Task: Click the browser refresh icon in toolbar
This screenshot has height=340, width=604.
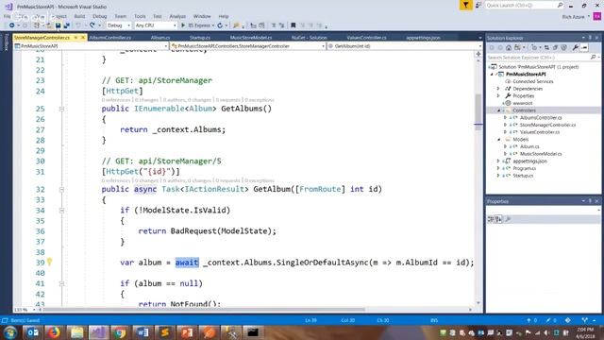Action: click(x=220, y=25)
